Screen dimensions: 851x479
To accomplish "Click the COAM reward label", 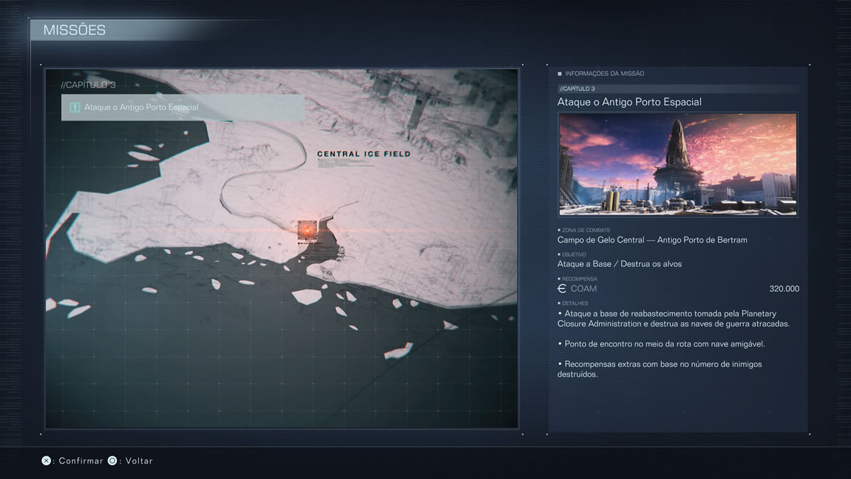I will (x=584, y=289).
